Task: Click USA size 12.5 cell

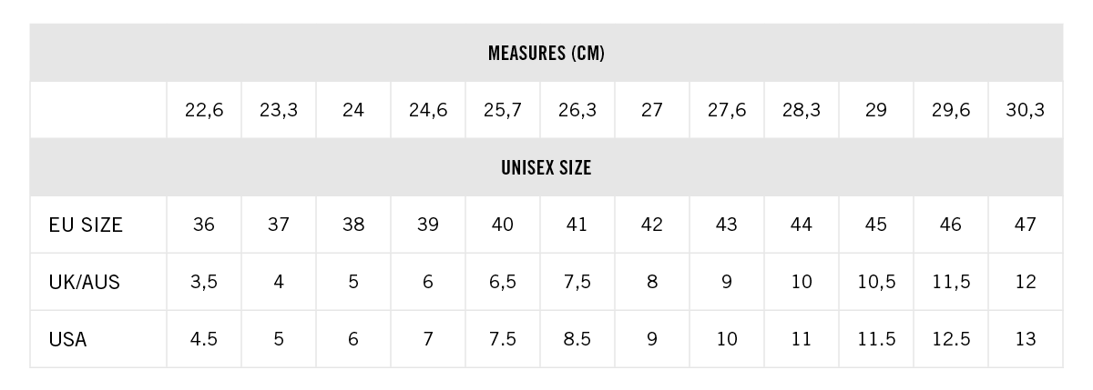Action: 951,339
